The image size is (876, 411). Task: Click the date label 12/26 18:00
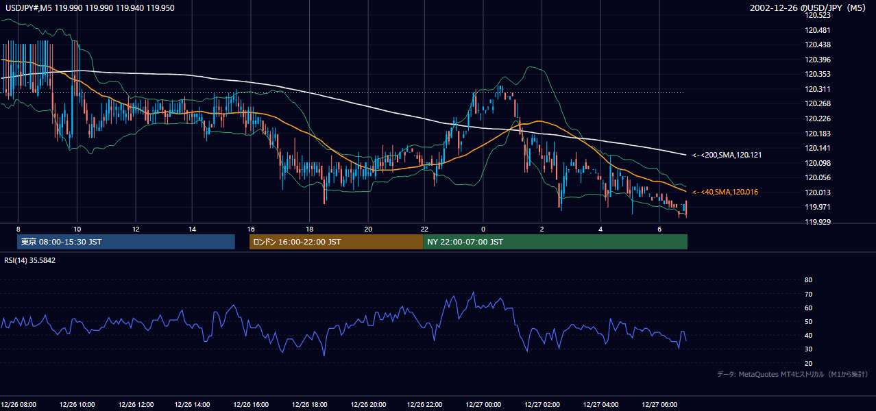coord(310,404)
